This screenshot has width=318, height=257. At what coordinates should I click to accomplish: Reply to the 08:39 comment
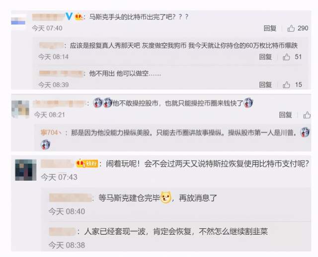pyautogui.click(x=265, y=85)
